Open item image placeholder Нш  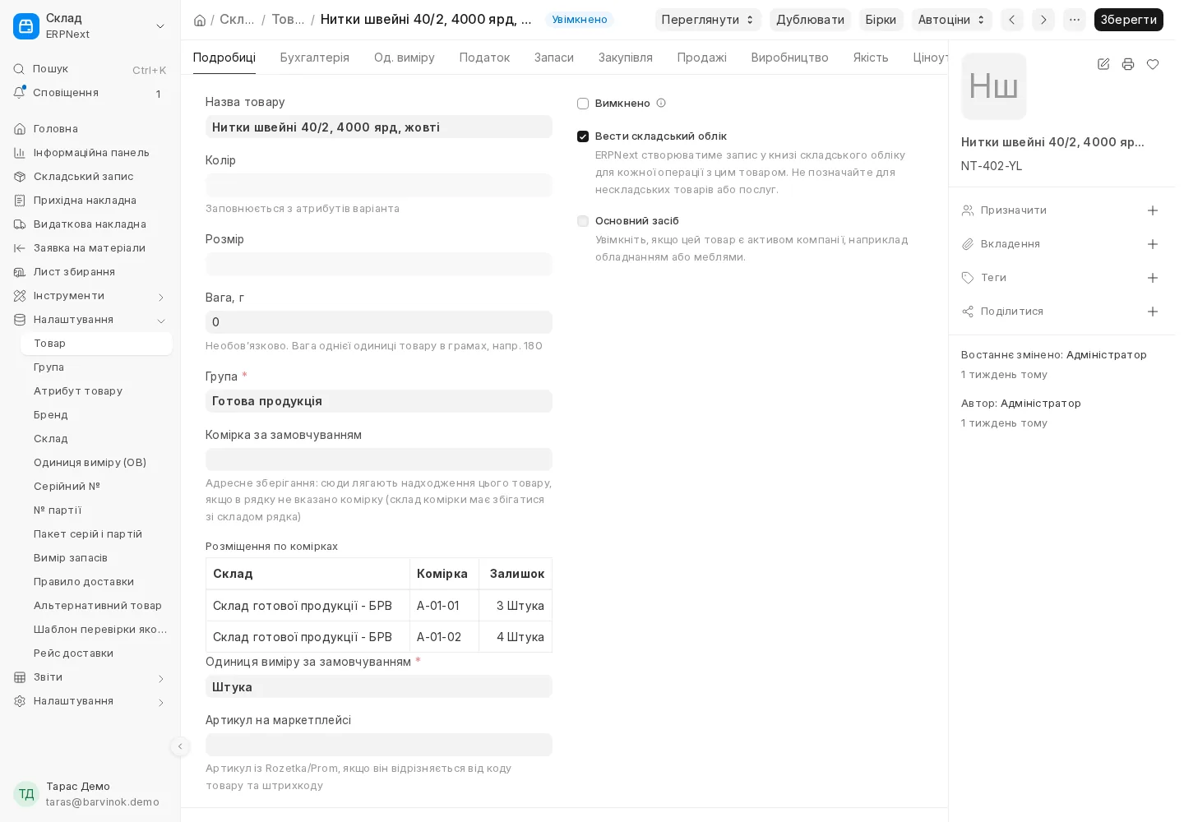(x=994, y=86)
